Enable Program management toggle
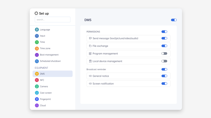This screenshot has width=211, height=118. coord(164,54)
